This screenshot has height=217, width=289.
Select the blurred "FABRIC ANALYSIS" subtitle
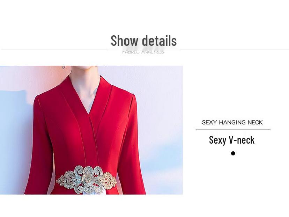(x=143, y=52)
